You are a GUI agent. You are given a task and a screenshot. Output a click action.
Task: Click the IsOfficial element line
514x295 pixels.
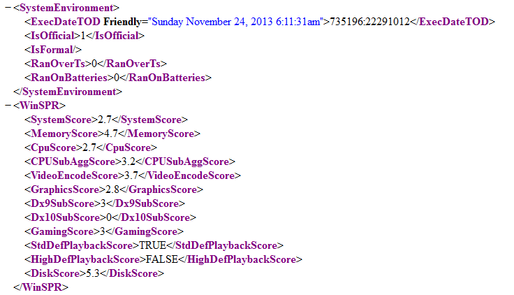coord(84,36)
